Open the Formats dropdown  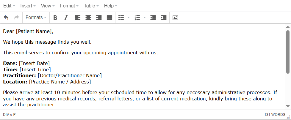[x=36, y=18]
